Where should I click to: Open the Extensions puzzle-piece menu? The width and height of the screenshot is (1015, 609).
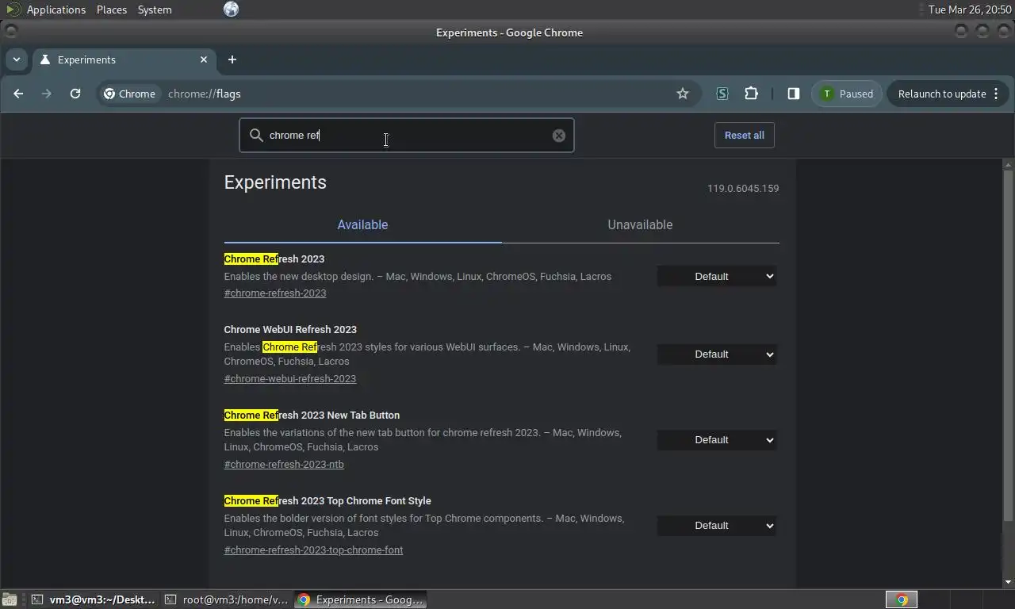point(751,94)
